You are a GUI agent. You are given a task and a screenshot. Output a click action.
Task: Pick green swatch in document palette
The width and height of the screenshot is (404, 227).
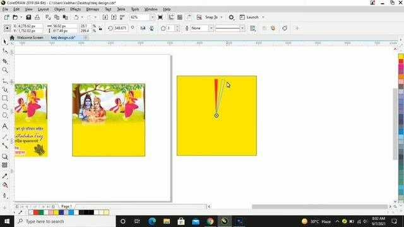tap(41, 212)
